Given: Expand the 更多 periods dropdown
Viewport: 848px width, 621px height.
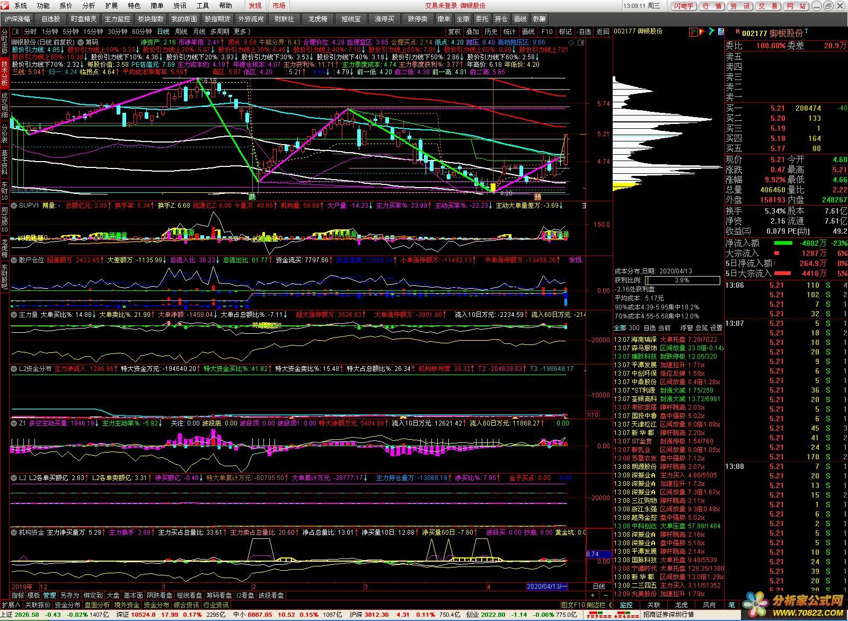Looking at the screenshot, I should pyautogui.click(x=242, y=32).
